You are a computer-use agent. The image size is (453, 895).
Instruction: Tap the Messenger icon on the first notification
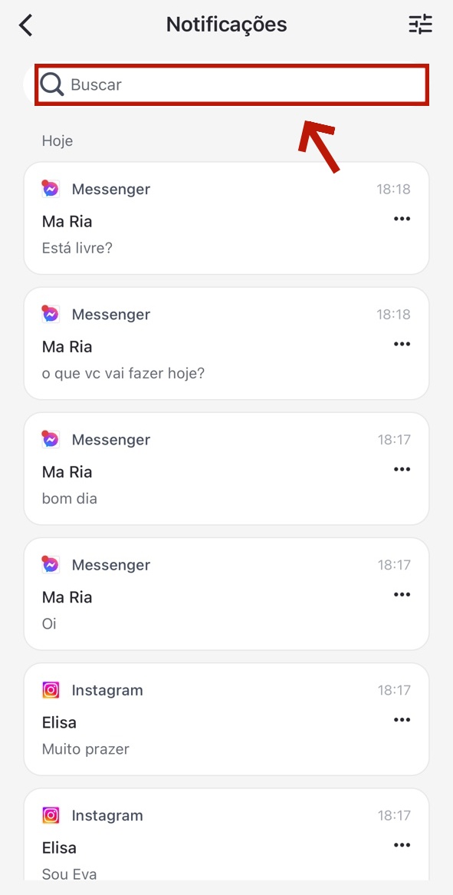point(50,188)
